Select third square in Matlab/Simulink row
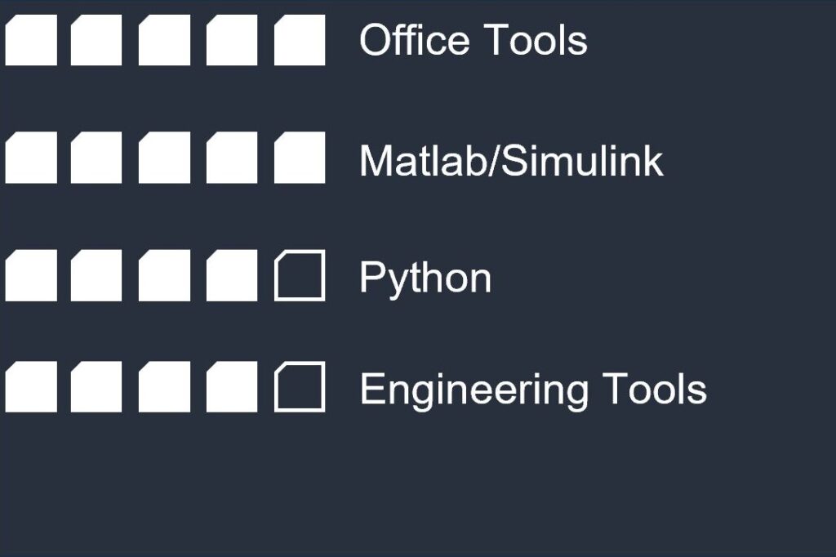Screen dimensions: 836x557 164,158
